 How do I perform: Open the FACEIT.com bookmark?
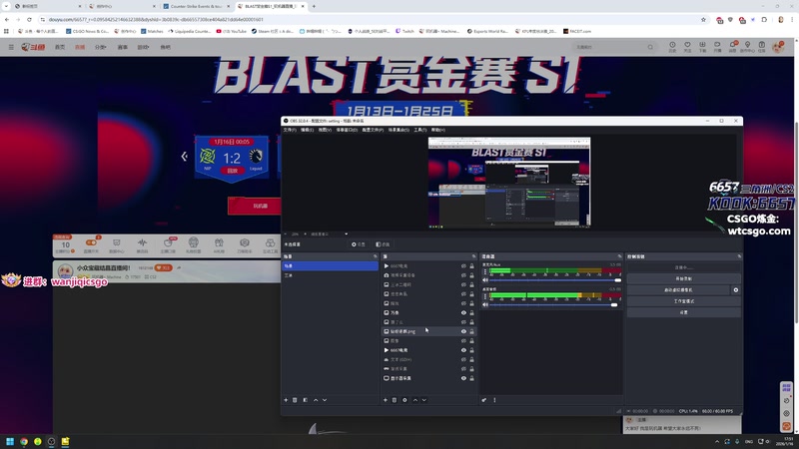point(577,31)
